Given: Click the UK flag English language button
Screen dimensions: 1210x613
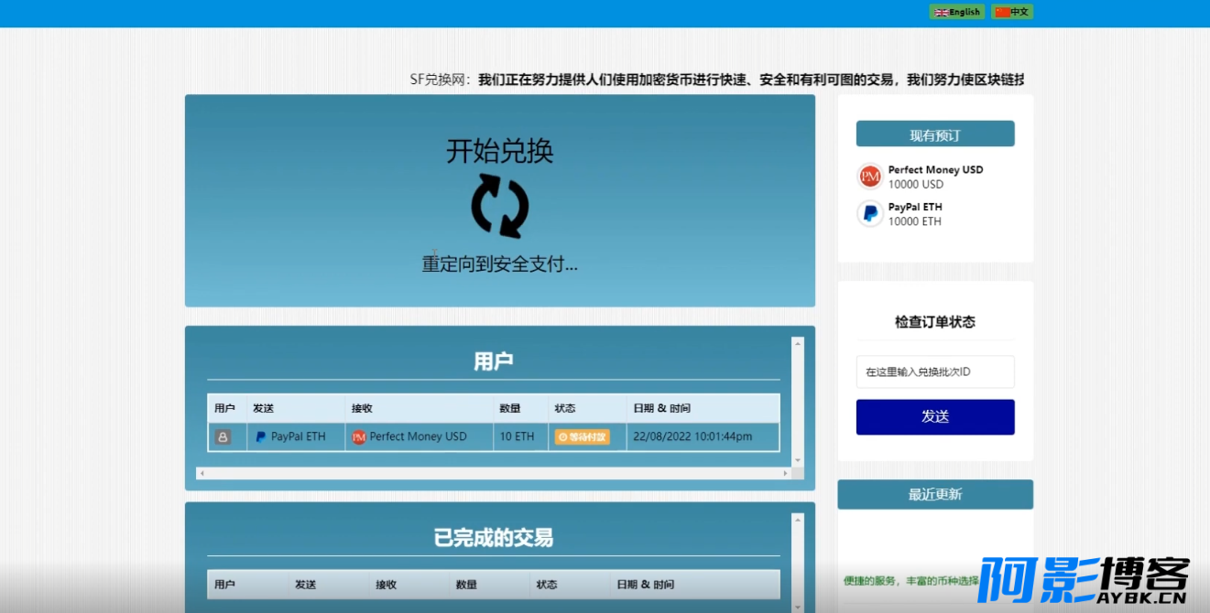Looking at the screenshot, I should 957,12.
